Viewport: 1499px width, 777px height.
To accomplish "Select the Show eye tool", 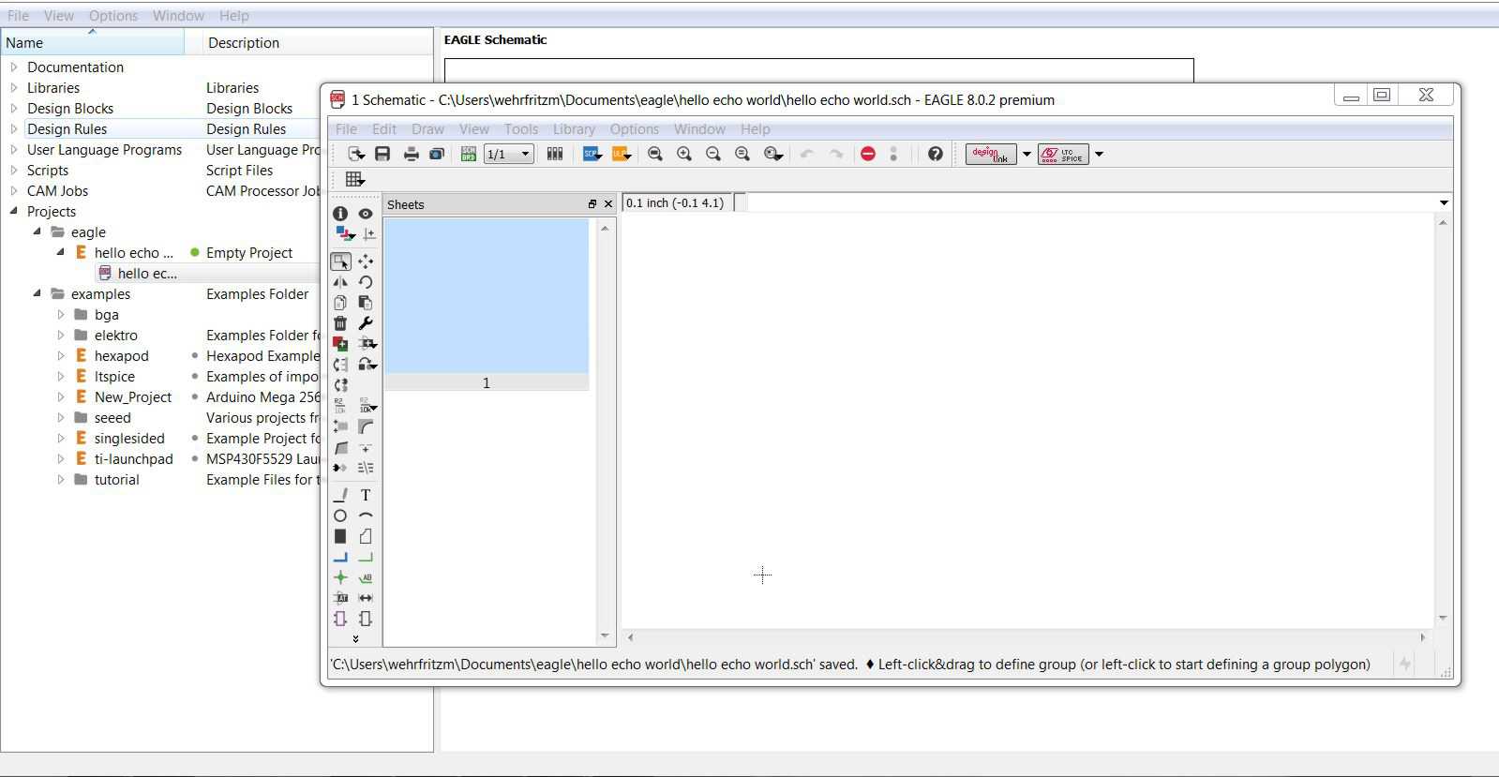I will [366, 214].
